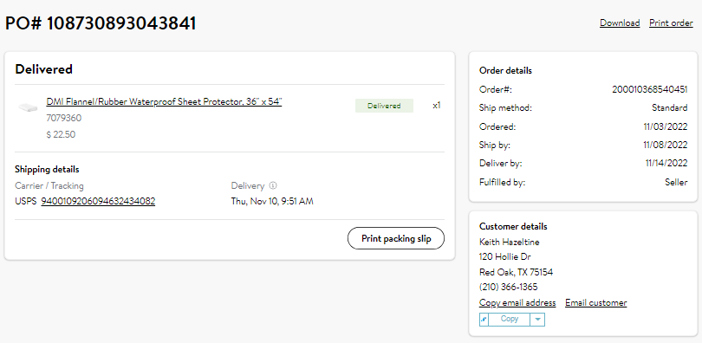
Task: Click the Delivery info circle icon
Action: coord(273,185)
